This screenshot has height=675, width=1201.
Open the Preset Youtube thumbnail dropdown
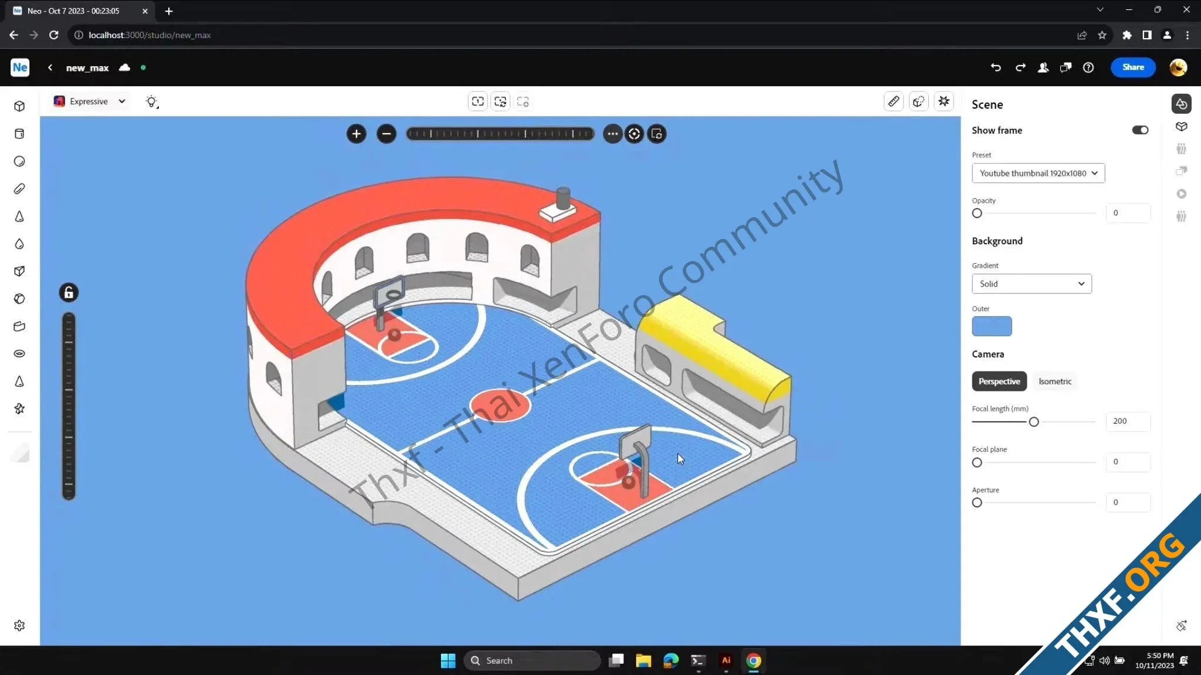coord(1038,173)
